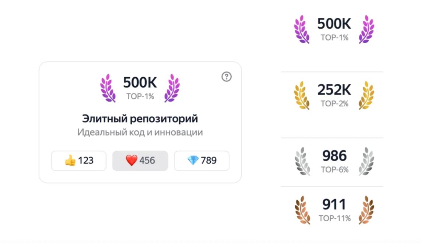
Task: Click the 500K value inside the card
Action: 140,82
